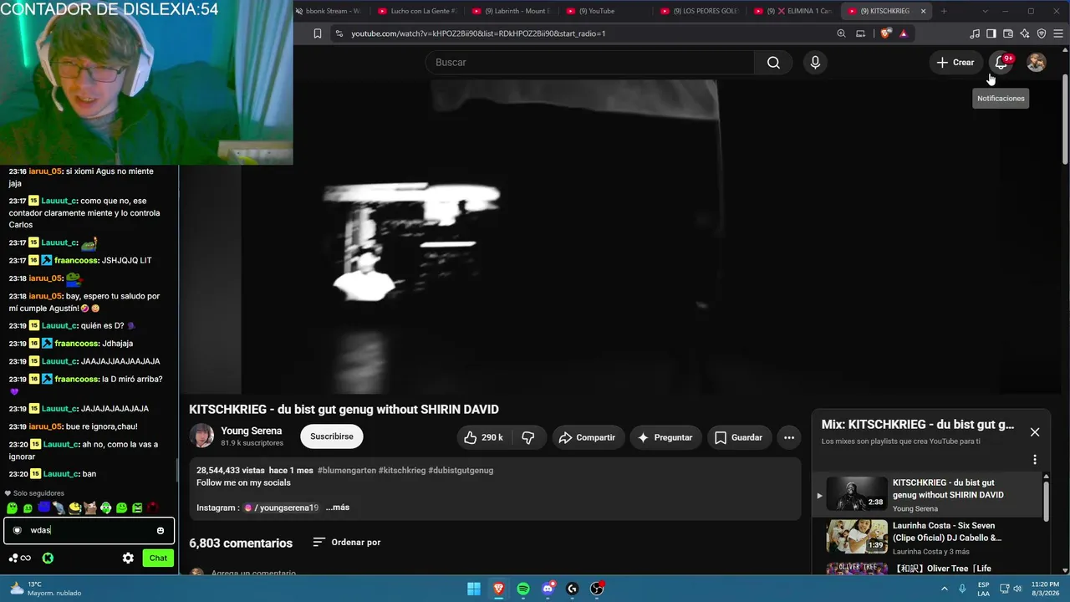Click the Guardar save button

coord(738,437)
